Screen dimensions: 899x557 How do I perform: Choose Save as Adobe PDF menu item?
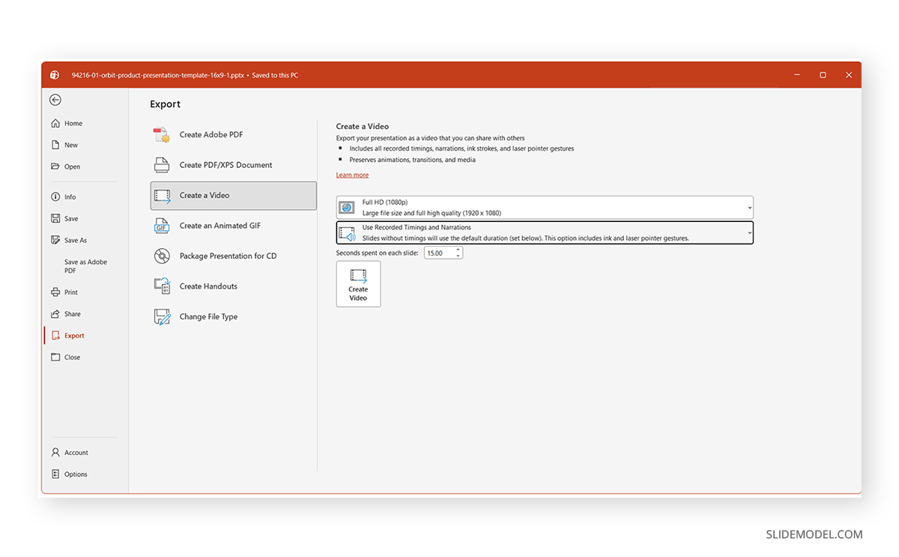85,266
